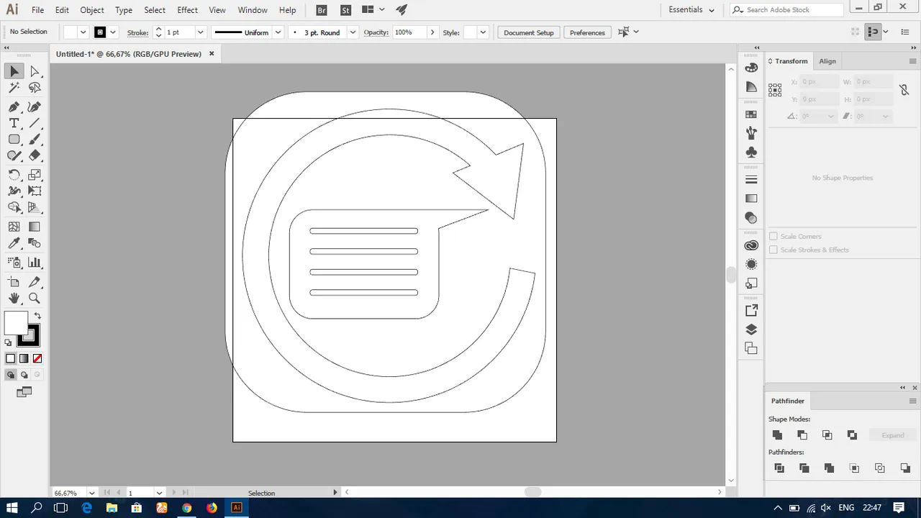Open the Effect menu
Screen dimensions: 921x518
pyautogui.click(x=187, y=10)
